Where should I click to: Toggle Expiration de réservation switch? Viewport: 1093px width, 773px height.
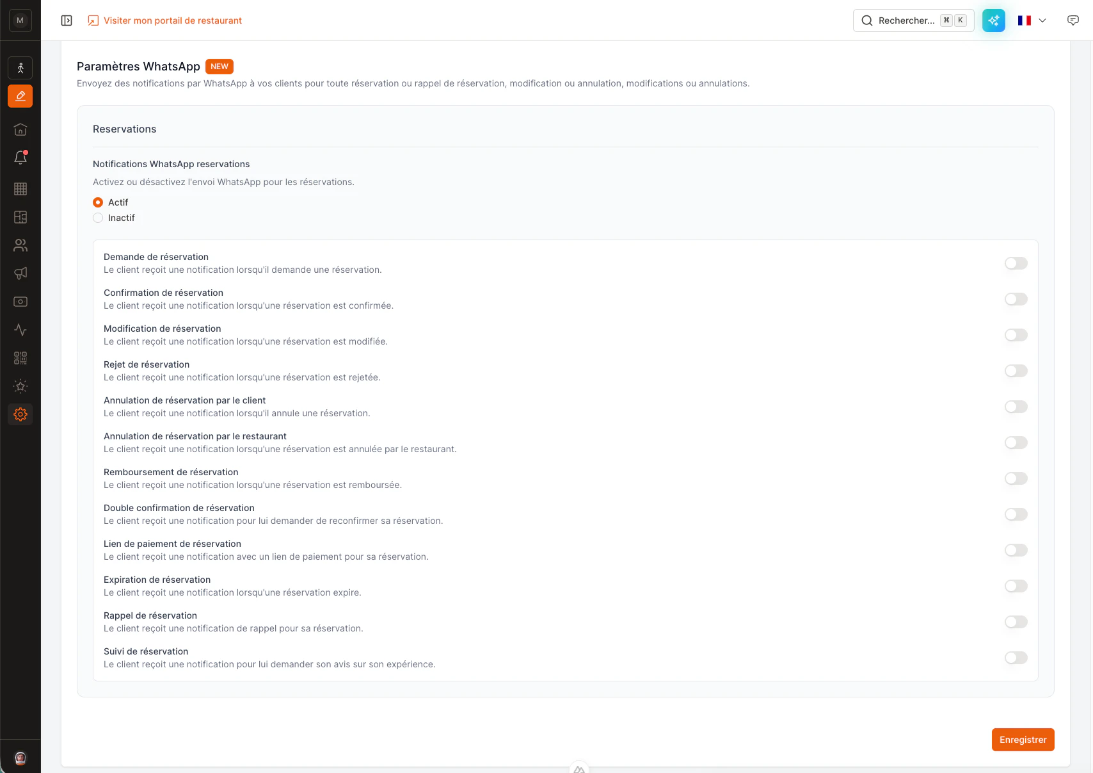[x=1016, y=586]
